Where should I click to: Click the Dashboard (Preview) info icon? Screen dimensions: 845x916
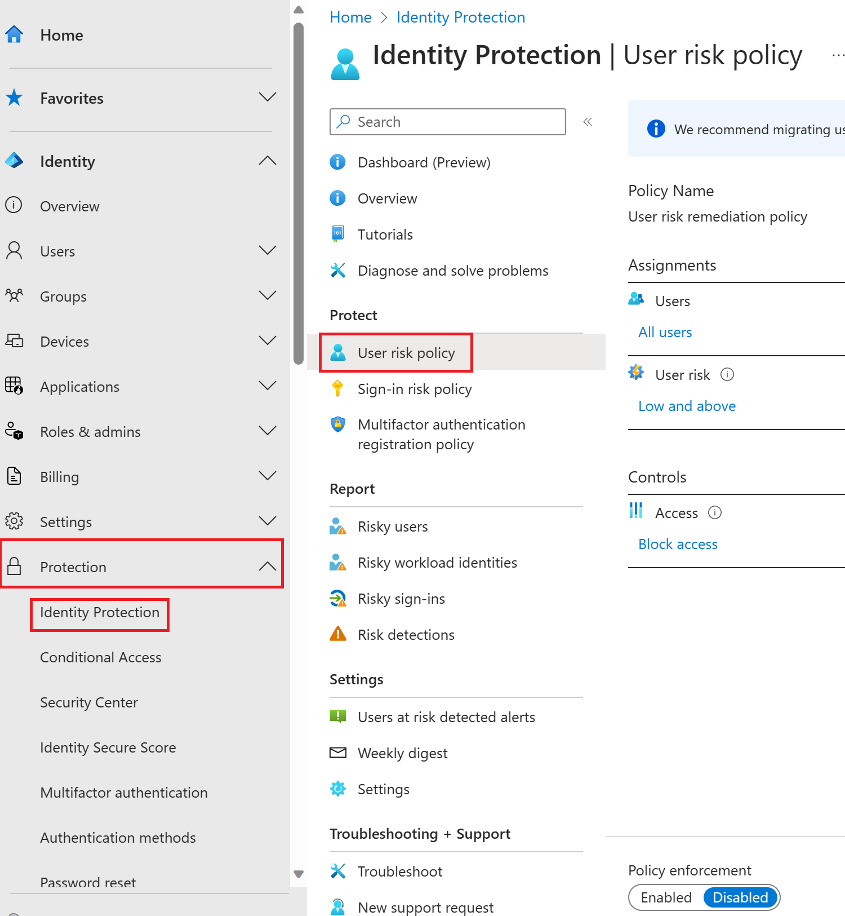337,162
